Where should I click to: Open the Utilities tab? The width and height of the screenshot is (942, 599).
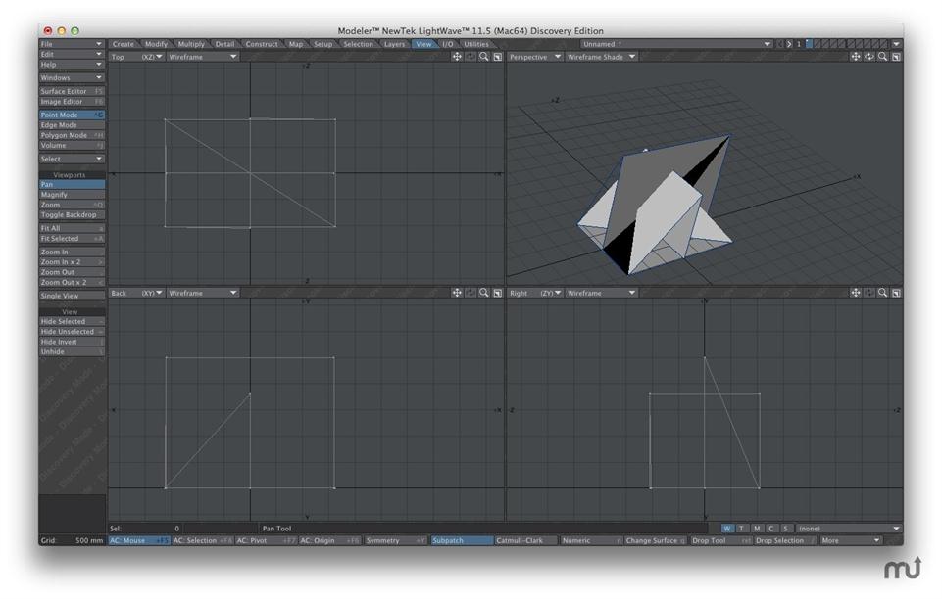pos(476,44)
